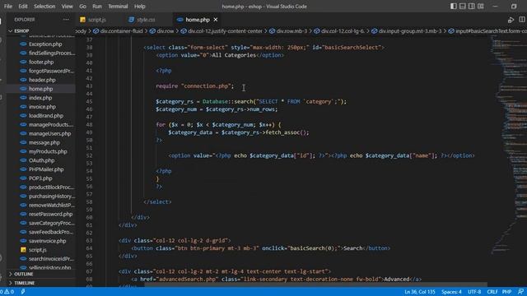Screen dimensions: 527x296
Task: Open the errors and warnings status indicator
Action: click(7, 292)
